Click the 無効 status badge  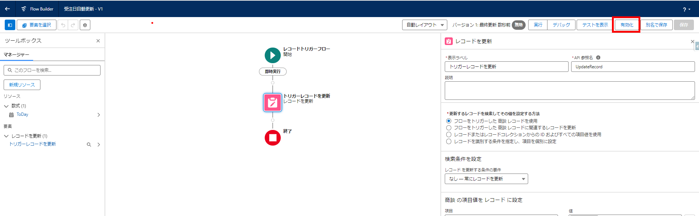(518, 25)
